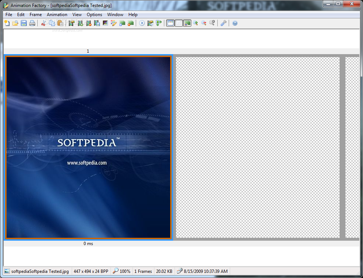Open the File menu
Image resolution: width=363 pixels, height=278 pixels.
[9, 15]
